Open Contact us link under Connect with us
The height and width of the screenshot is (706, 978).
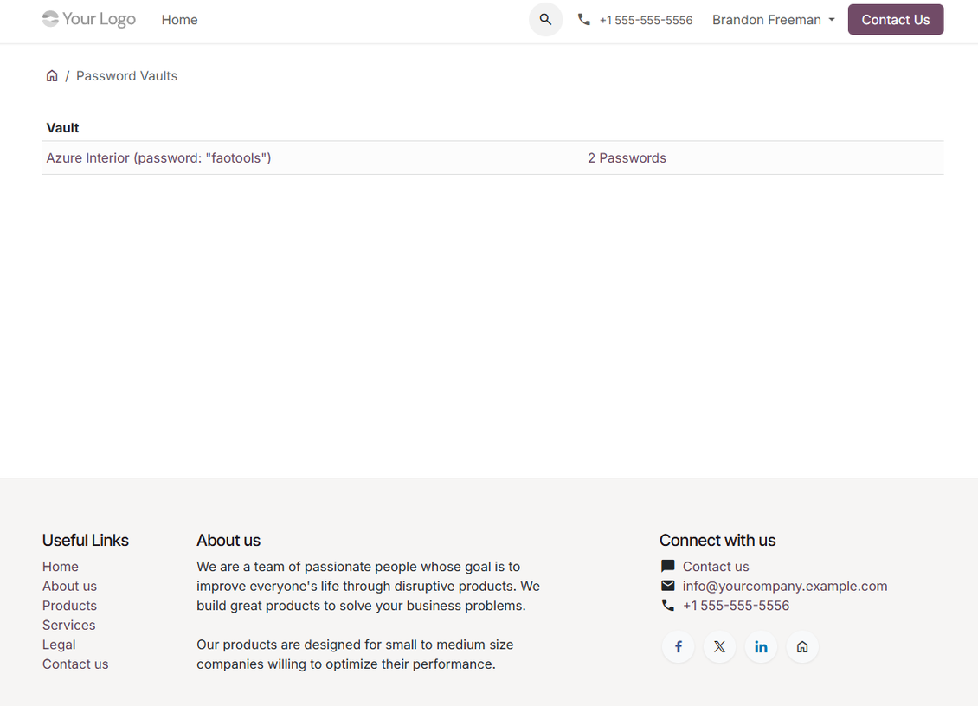coord(716,567)
